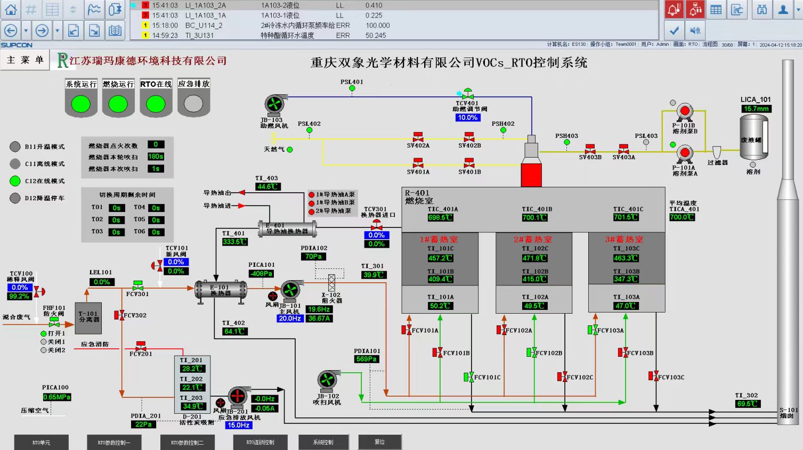Open the process alarm bell icon
Image resolution: width=803 pixels, height=450 pixels.
[x=674, y=10]
